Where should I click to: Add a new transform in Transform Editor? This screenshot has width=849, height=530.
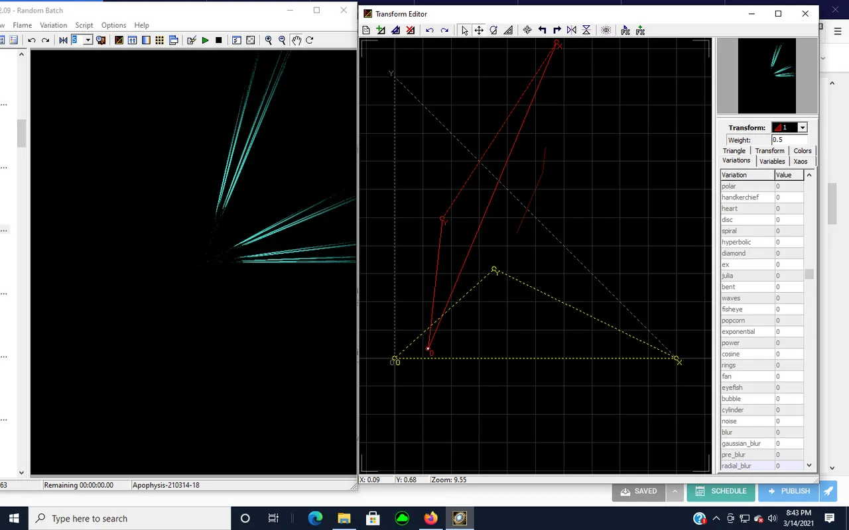381,30
